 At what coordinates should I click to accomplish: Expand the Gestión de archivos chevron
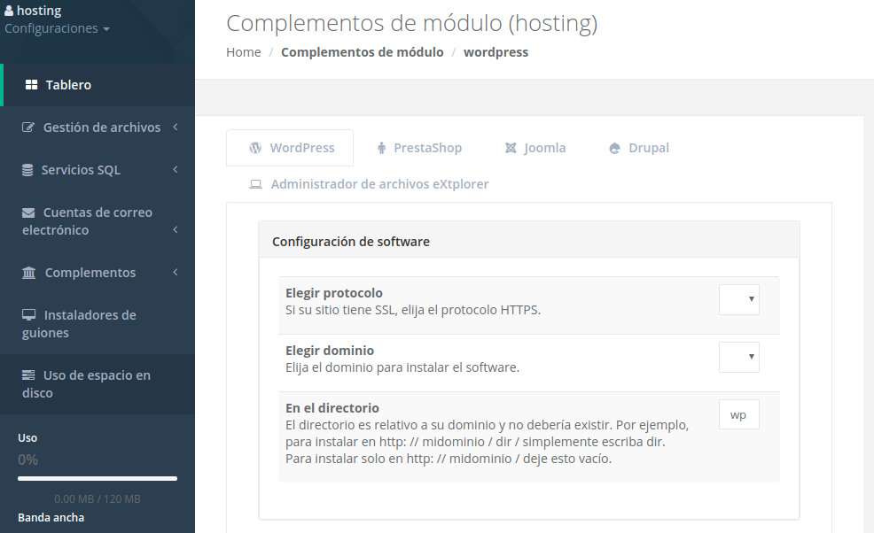176,127
